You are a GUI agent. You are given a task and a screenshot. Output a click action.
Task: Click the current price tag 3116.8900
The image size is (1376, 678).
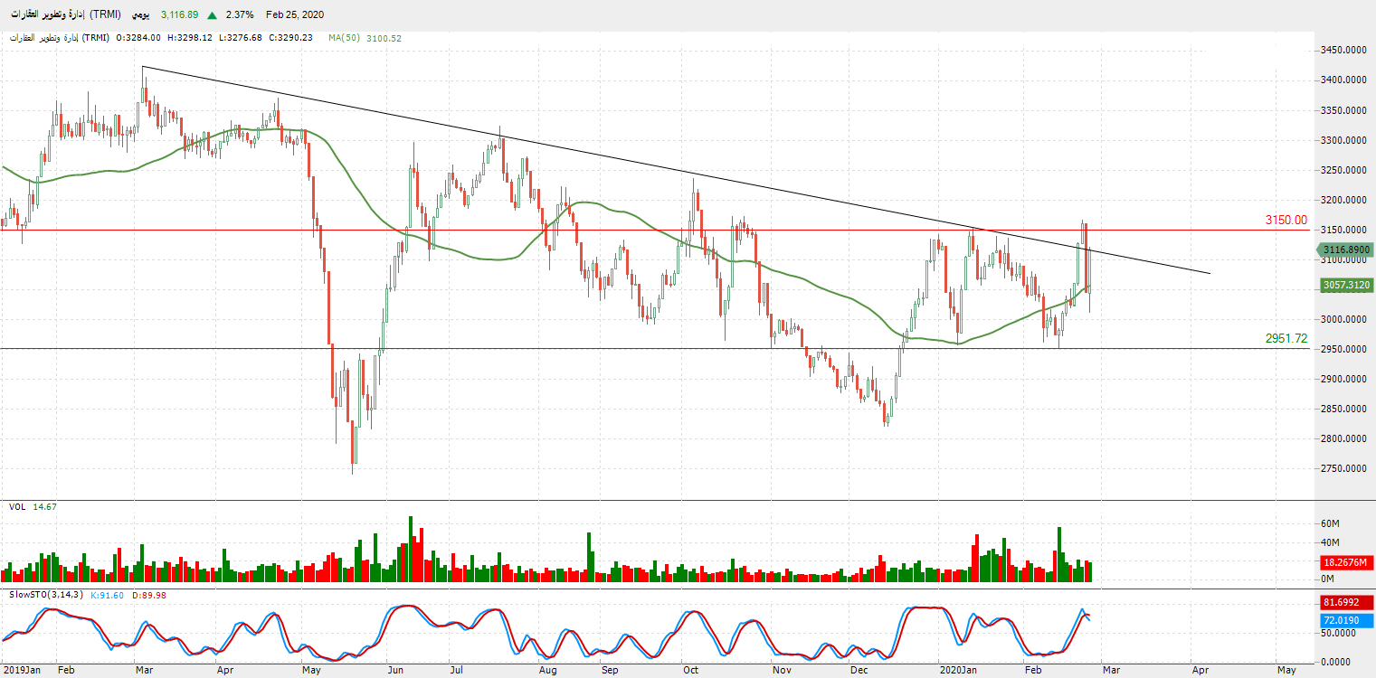1346,249
